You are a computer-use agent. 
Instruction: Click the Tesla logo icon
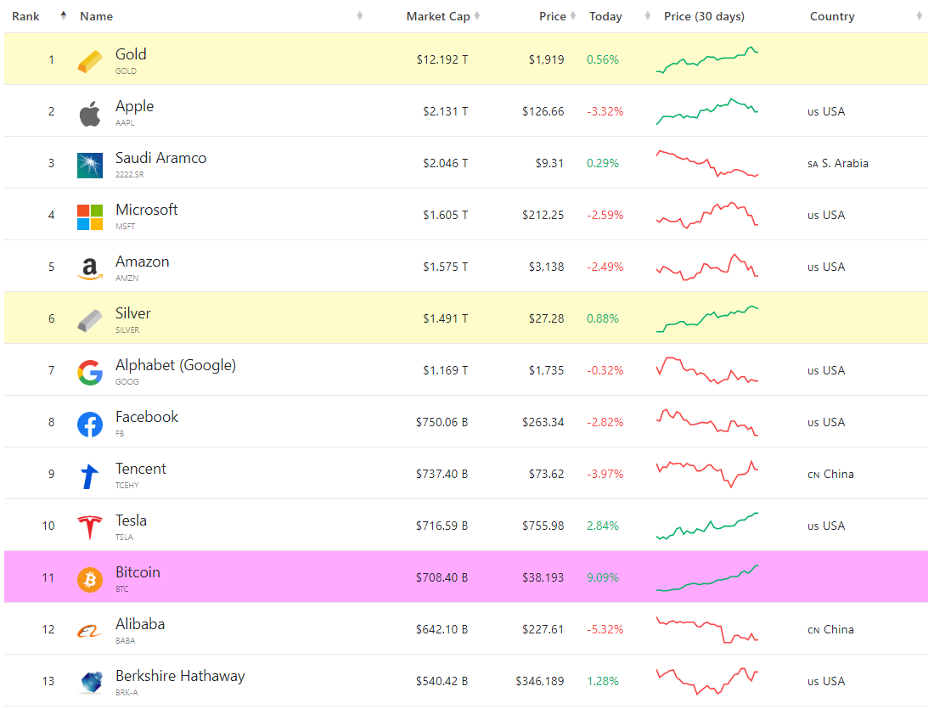(90, 527)
